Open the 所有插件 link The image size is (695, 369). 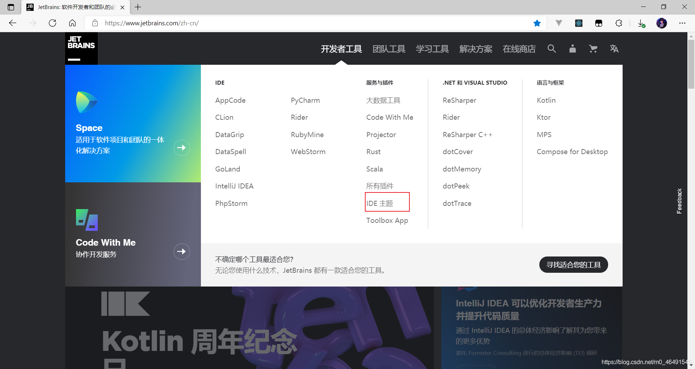380,186
